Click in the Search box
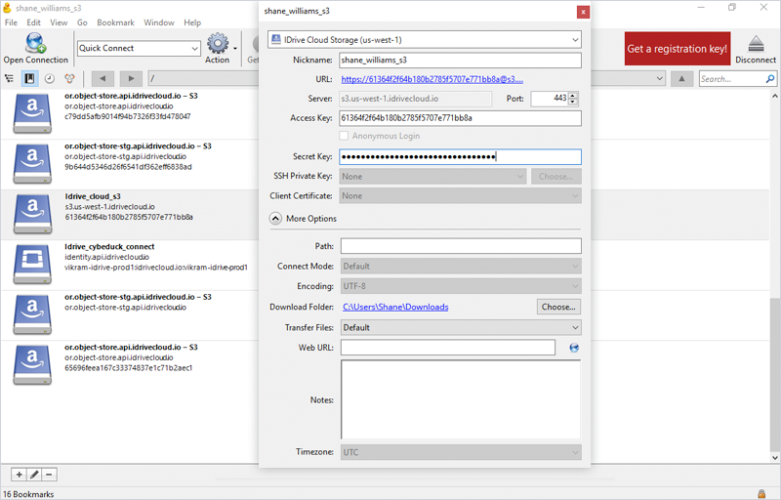The width and height of the screenshot is (781, 500). (731, 79)
